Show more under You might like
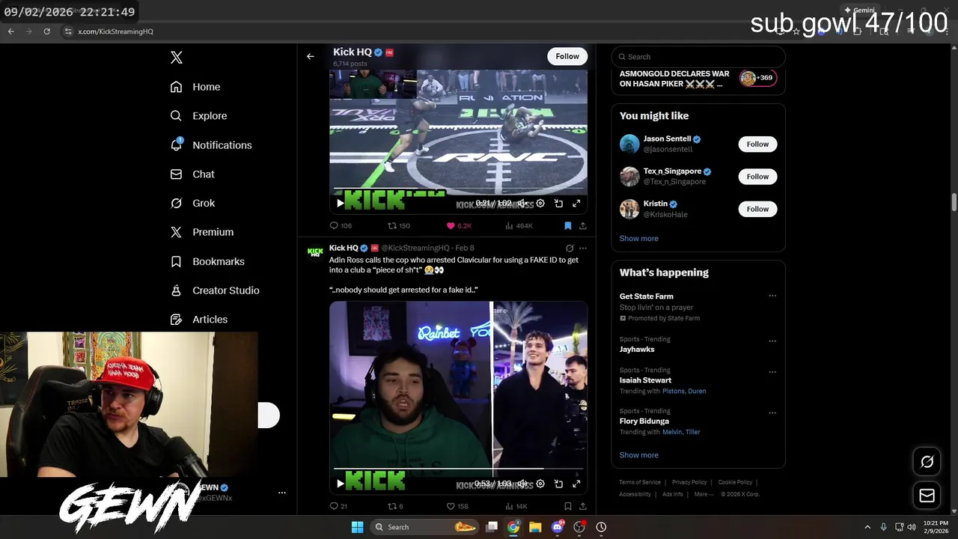The height and width of the screenshot is (539, 958). click(x=639, y=238)
